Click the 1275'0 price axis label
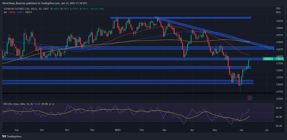The width and height of the screenshot is (287, 140). [280, 92]
